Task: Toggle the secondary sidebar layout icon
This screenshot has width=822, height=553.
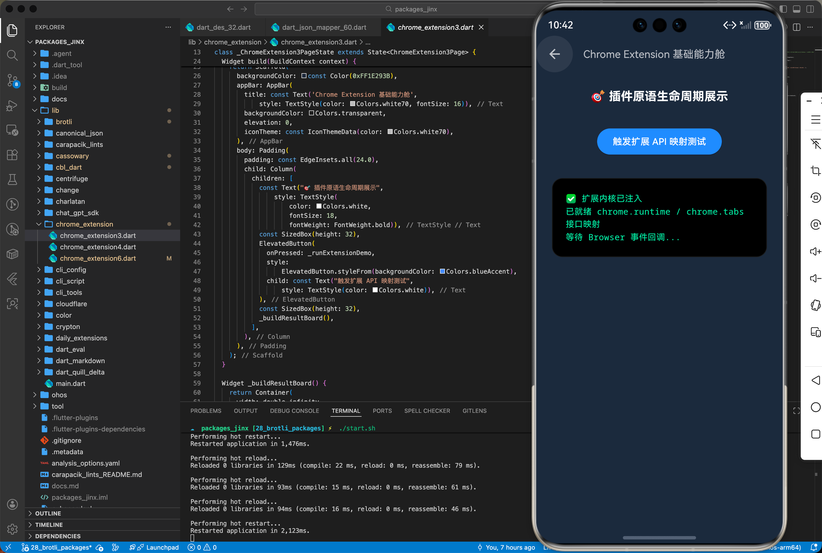Action: click(x=810, y=9)
